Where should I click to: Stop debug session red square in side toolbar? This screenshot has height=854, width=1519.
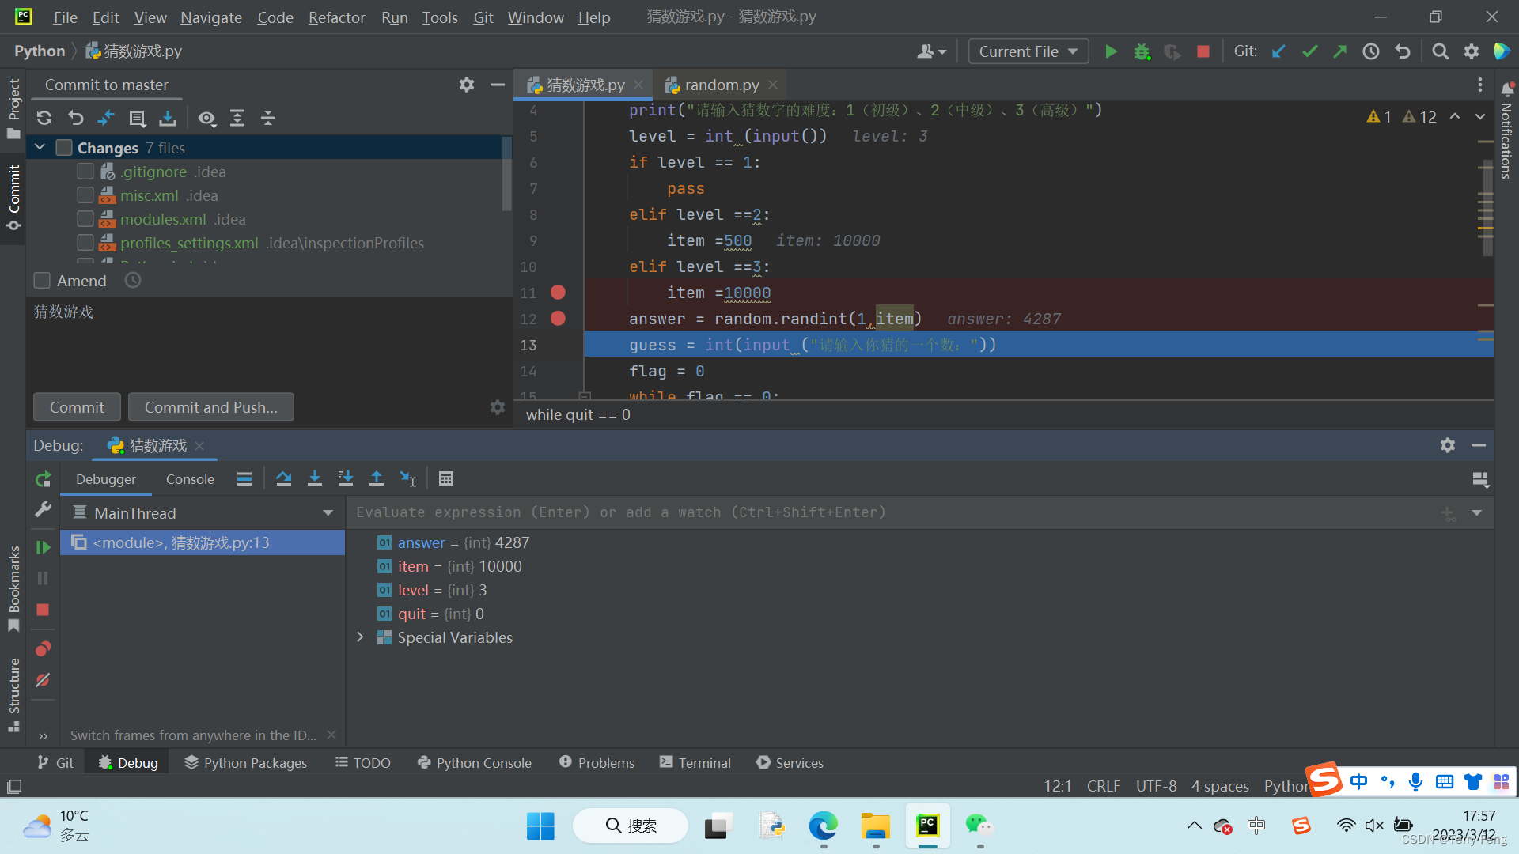click(43, 610)
